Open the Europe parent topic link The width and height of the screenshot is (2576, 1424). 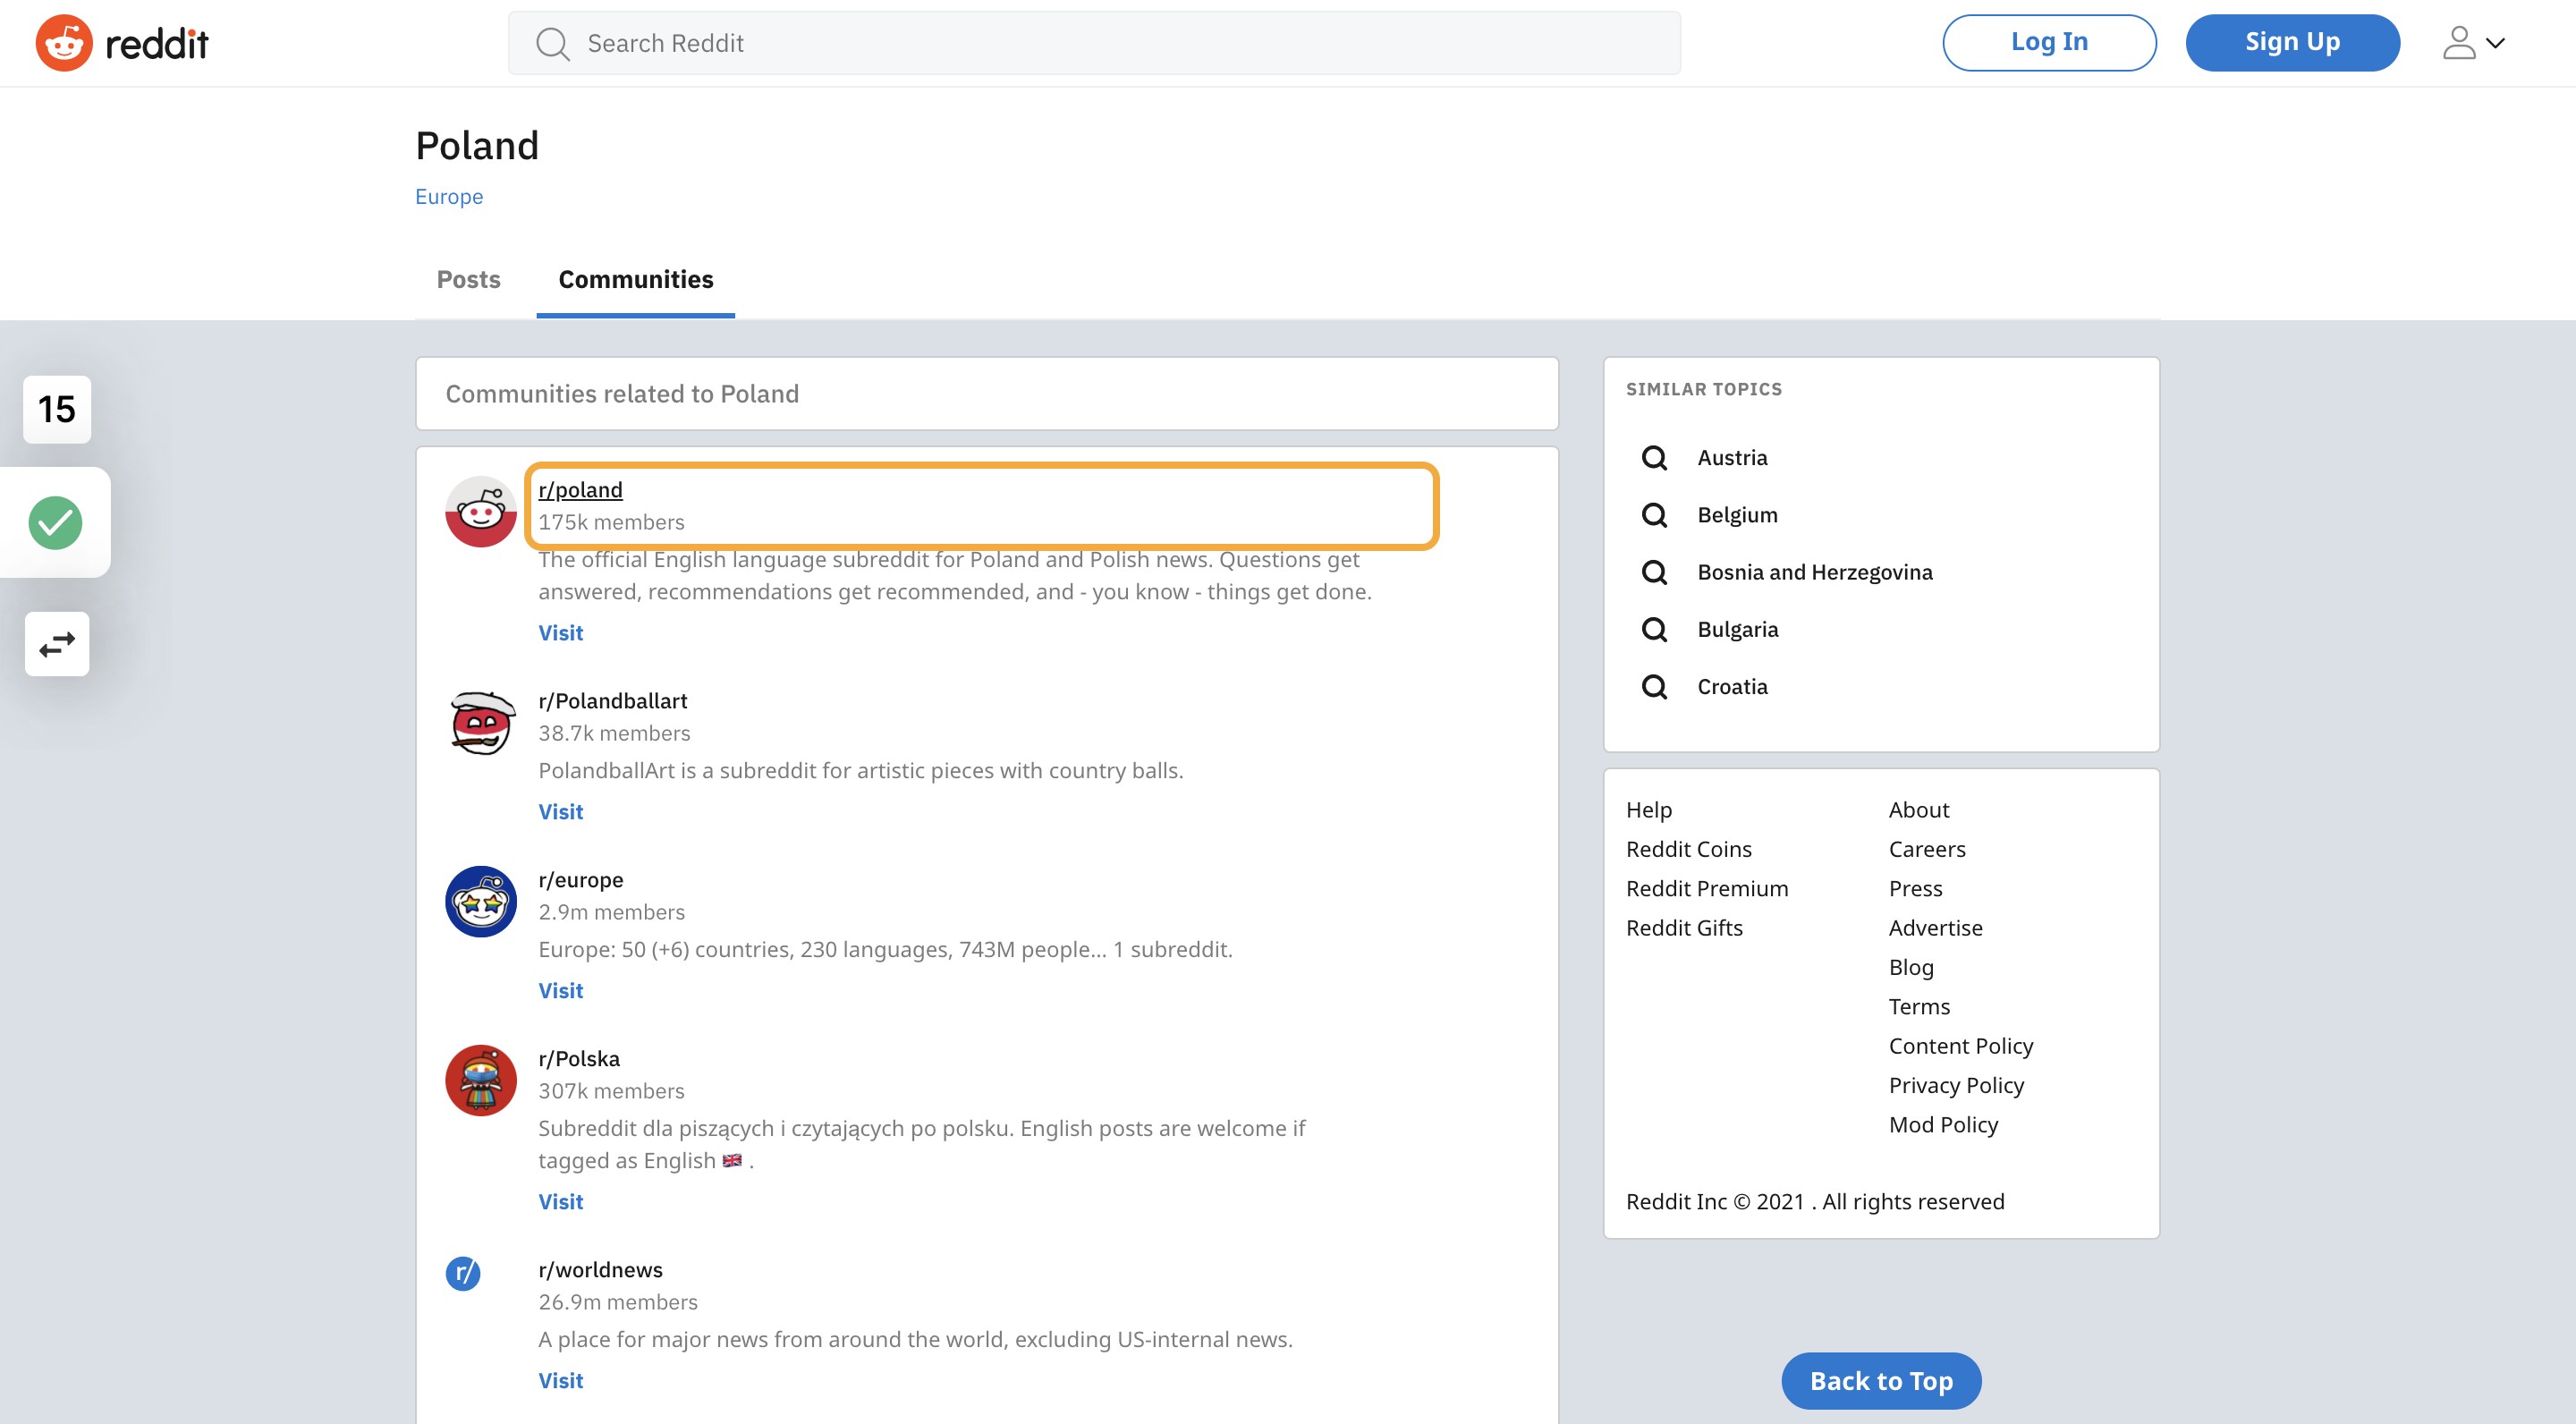coord(449,197)
